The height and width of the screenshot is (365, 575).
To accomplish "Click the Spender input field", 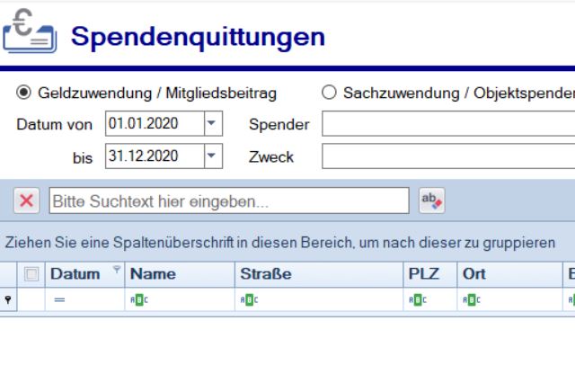I will coord(447,124).
